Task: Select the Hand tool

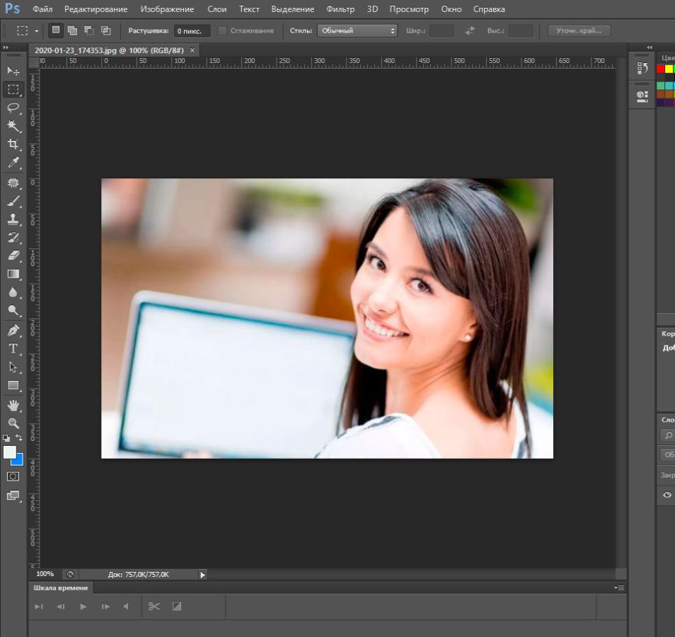Action: [13, 405]
